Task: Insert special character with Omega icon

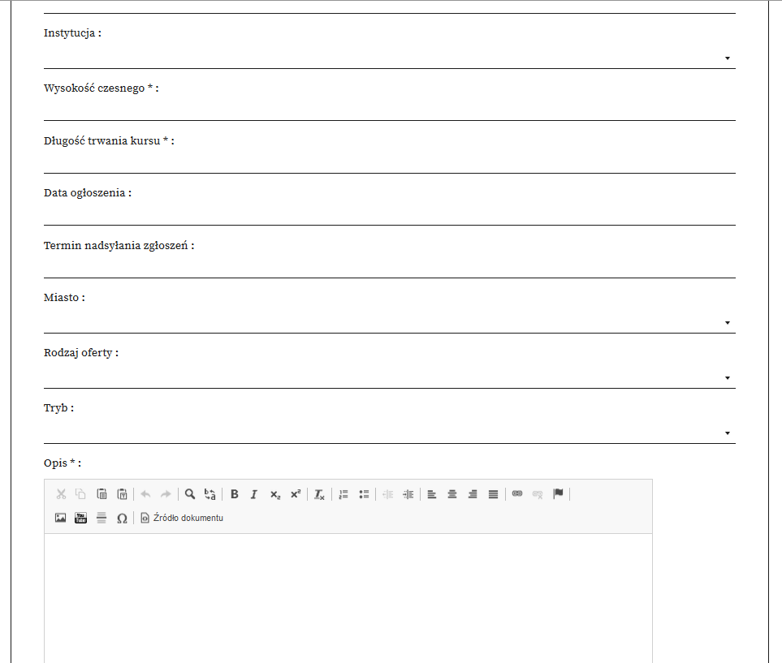Action: pyautogui.click(x=122, y=518)
